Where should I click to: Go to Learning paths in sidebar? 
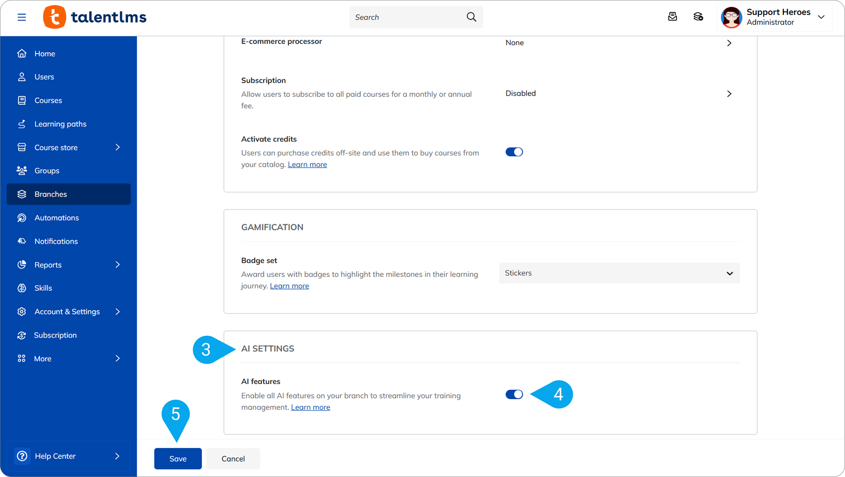tap(60, 124)
